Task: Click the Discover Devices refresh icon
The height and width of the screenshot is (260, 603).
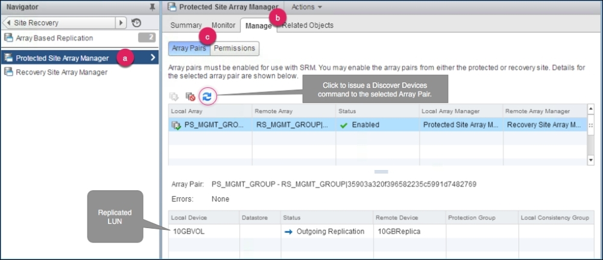Action: (x=207, y=97)
